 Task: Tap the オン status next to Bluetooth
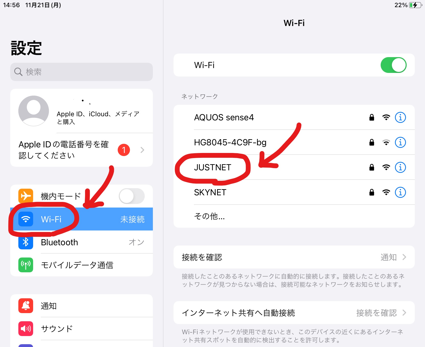137,242
